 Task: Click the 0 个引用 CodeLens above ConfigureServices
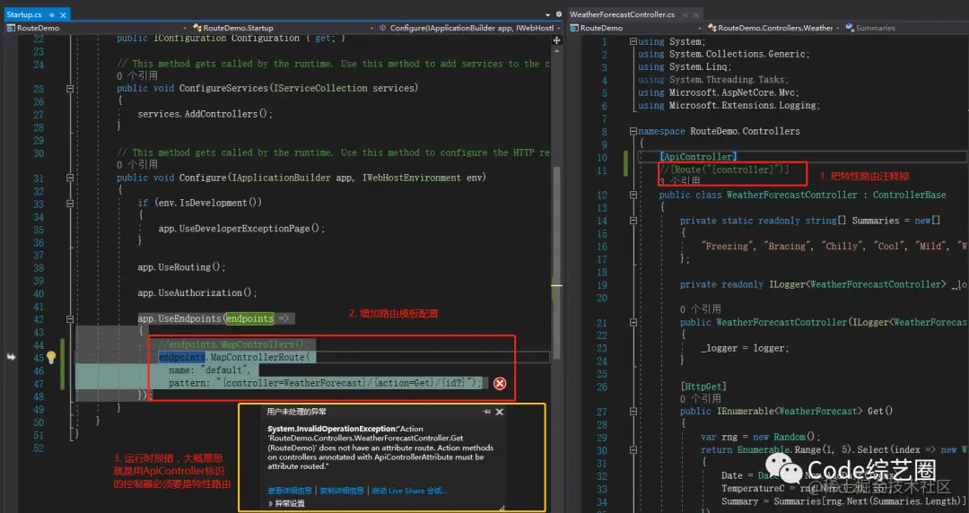[x=137, y=76]
